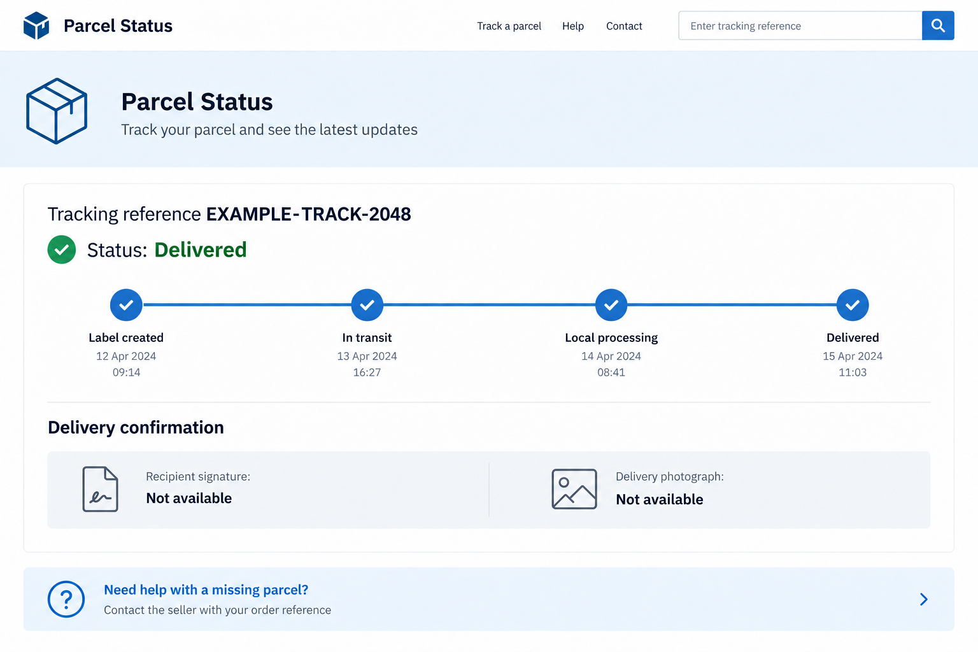
Task: Click the 16:27 timestamp
Action: [x=367, y=372]
